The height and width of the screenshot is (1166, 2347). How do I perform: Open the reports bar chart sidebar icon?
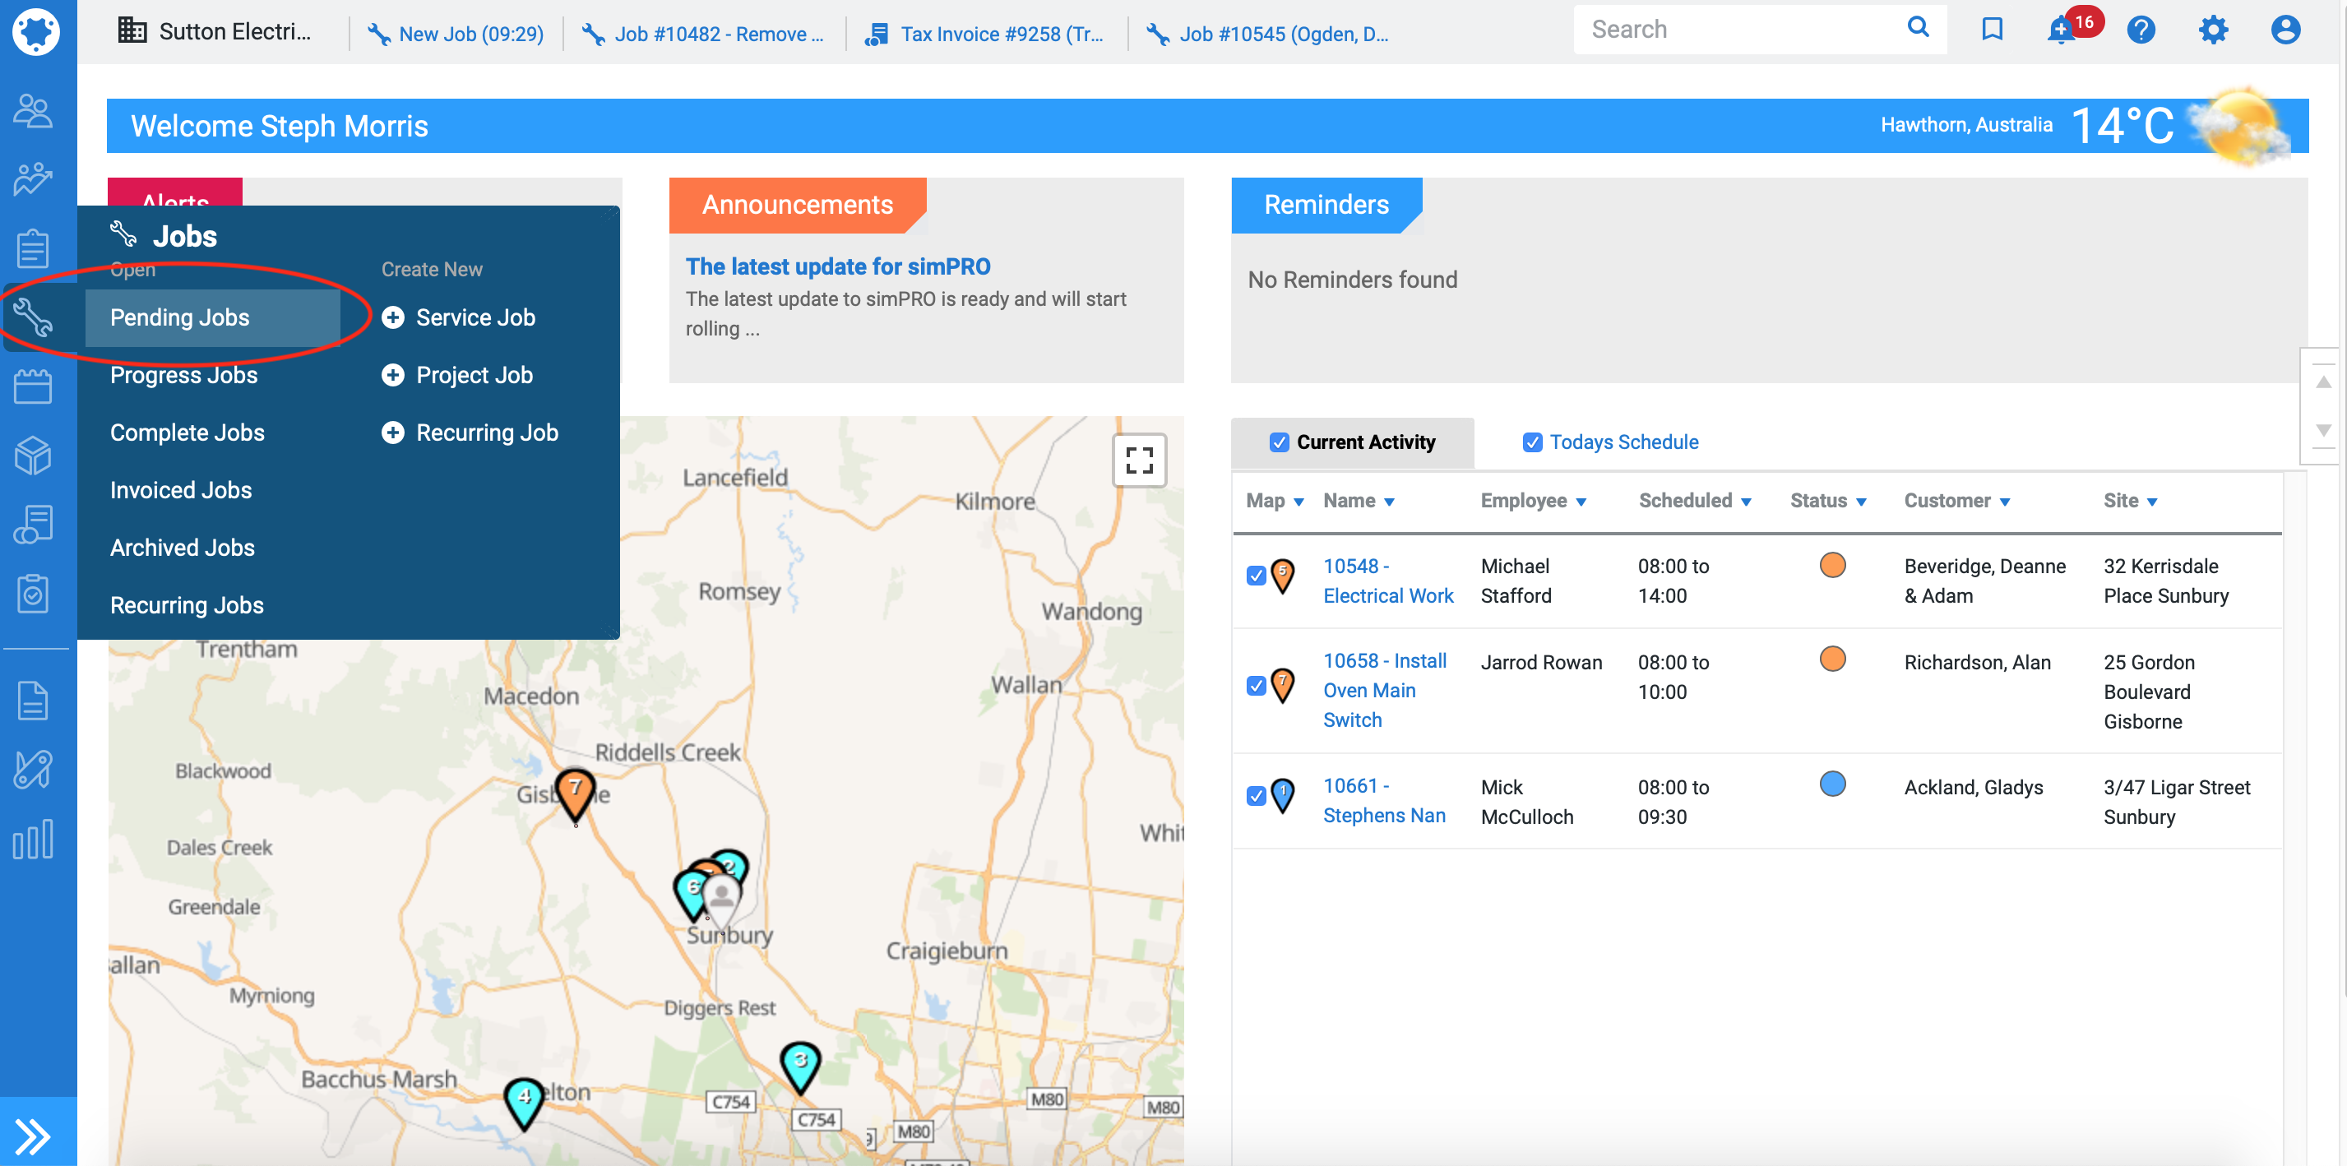click(34, 838)
